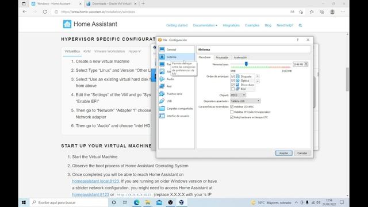
Task: Select the Vmware Workstation tab
Action: (x=109, y=51)
